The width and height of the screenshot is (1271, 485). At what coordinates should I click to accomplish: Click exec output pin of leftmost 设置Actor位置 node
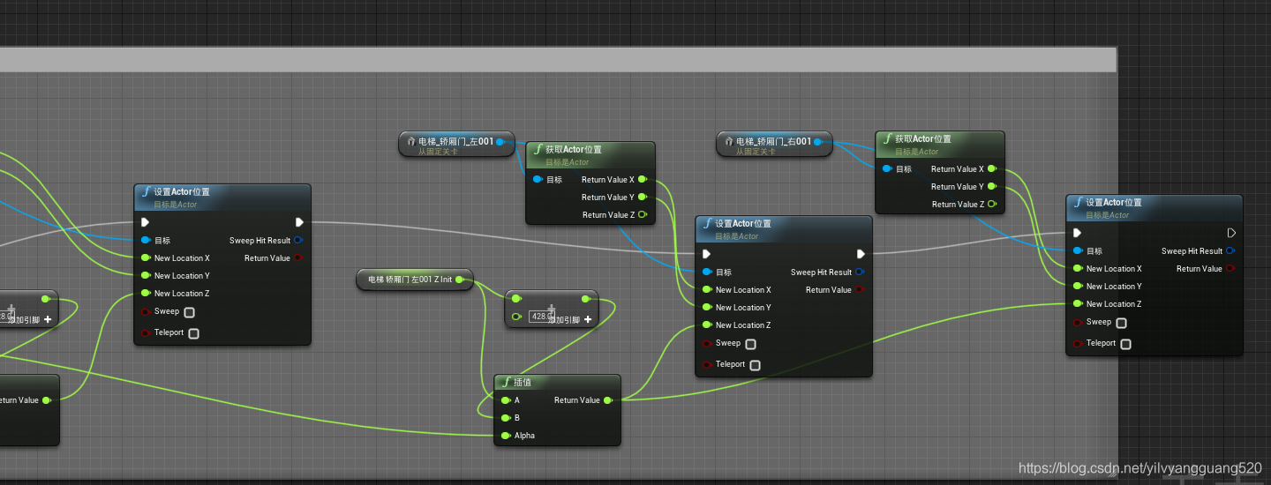(x=299, y=222)
